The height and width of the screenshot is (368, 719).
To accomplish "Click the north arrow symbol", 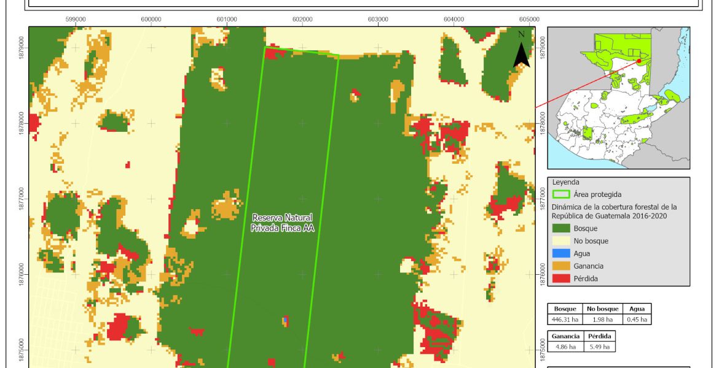I will point(521,50).
